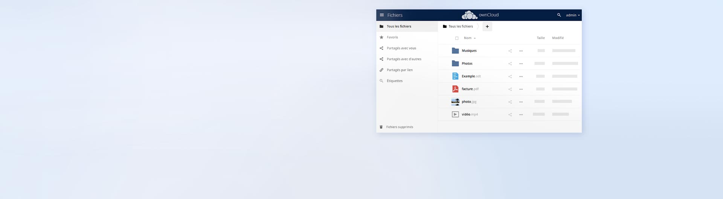
Task: Open the Example.odt file
Action: click(x=471, y=76)
